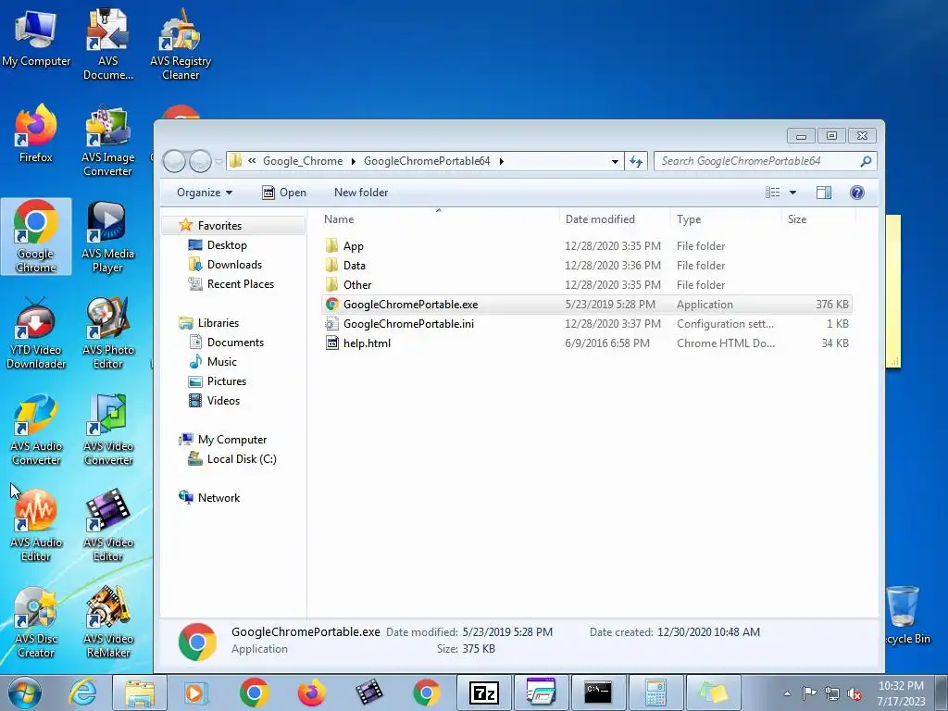Select the AVS Registry Cleaner desktop icon
948x711 pixels.
pyautogui.click(x=181, y=44)
